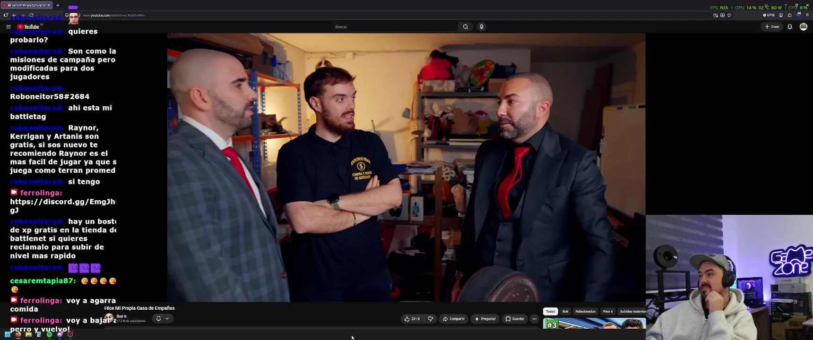Open the Windows Start menu

tap(8, 334)
